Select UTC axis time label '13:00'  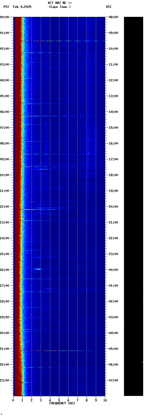pyautogui.click(x=113, y=96)
